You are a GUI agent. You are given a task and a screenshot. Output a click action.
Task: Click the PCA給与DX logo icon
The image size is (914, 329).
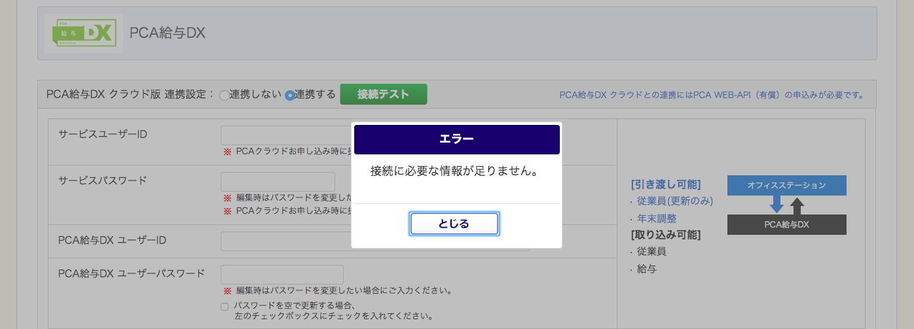click(84, 33)
